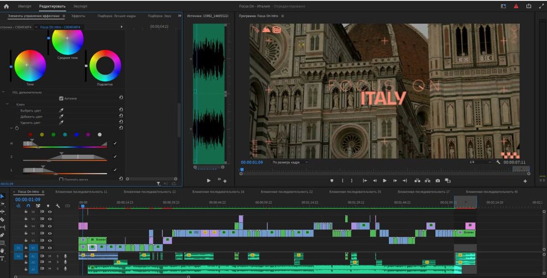Reset the 'Выбрать цвет' parameter
Screen dimensions: 547x278
[121, 110]
